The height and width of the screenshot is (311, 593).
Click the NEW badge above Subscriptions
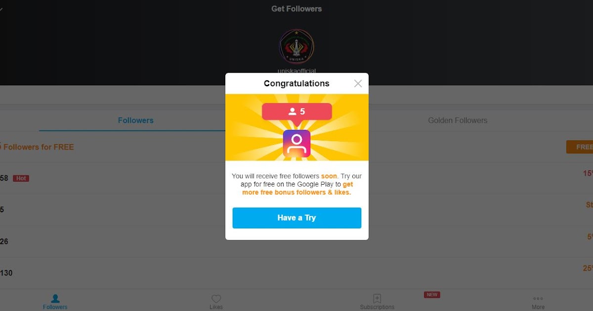click(432, 295)
